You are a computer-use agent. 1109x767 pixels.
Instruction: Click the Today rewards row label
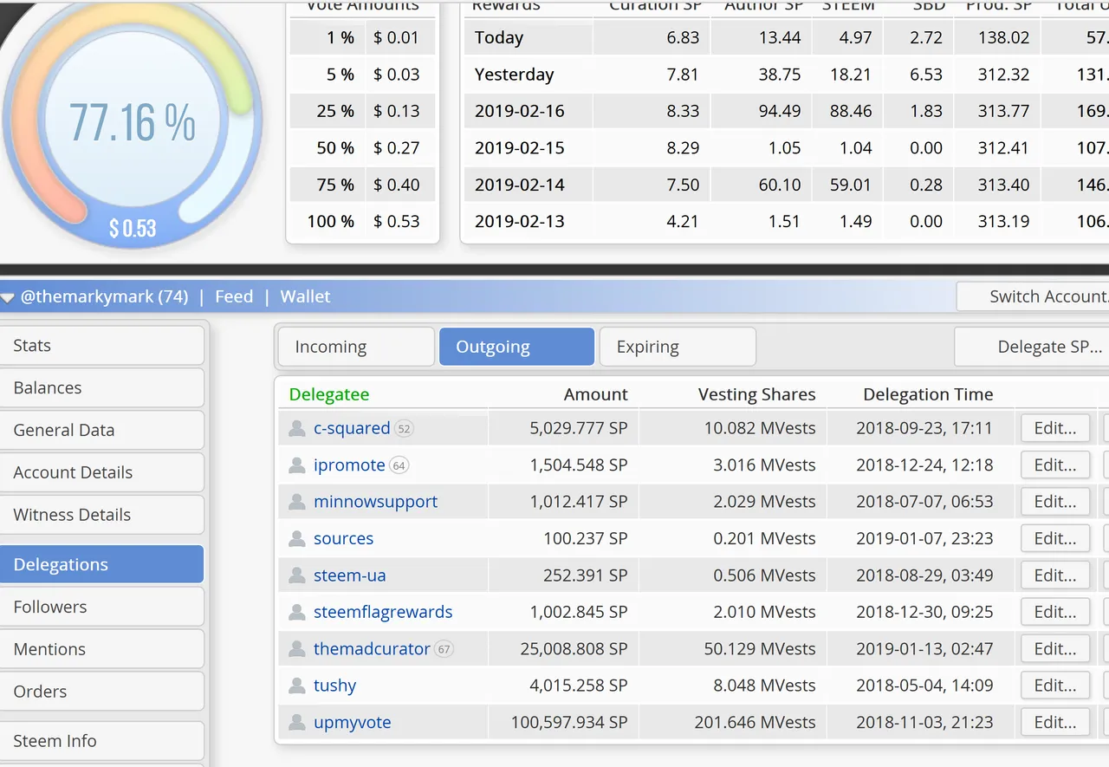click(499, 38)
